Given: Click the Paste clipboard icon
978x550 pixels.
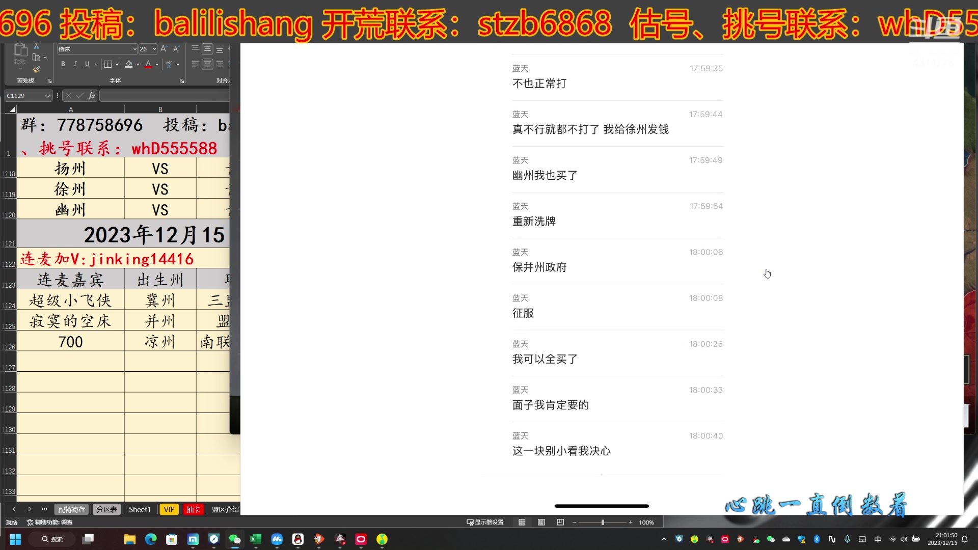Looking at the screenshot, I should (x=20, y=50).
